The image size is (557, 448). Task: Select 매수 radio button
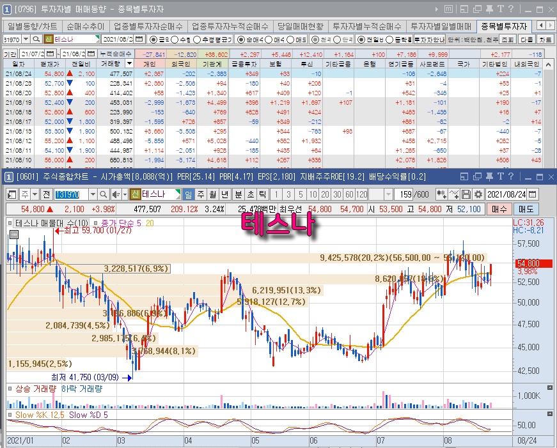[269, 40]
